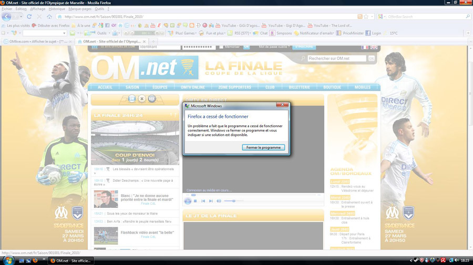This screenshot has height=265, width=473.
Task: Adjust the media player volume slider
Action: click(x=234, y=201)
